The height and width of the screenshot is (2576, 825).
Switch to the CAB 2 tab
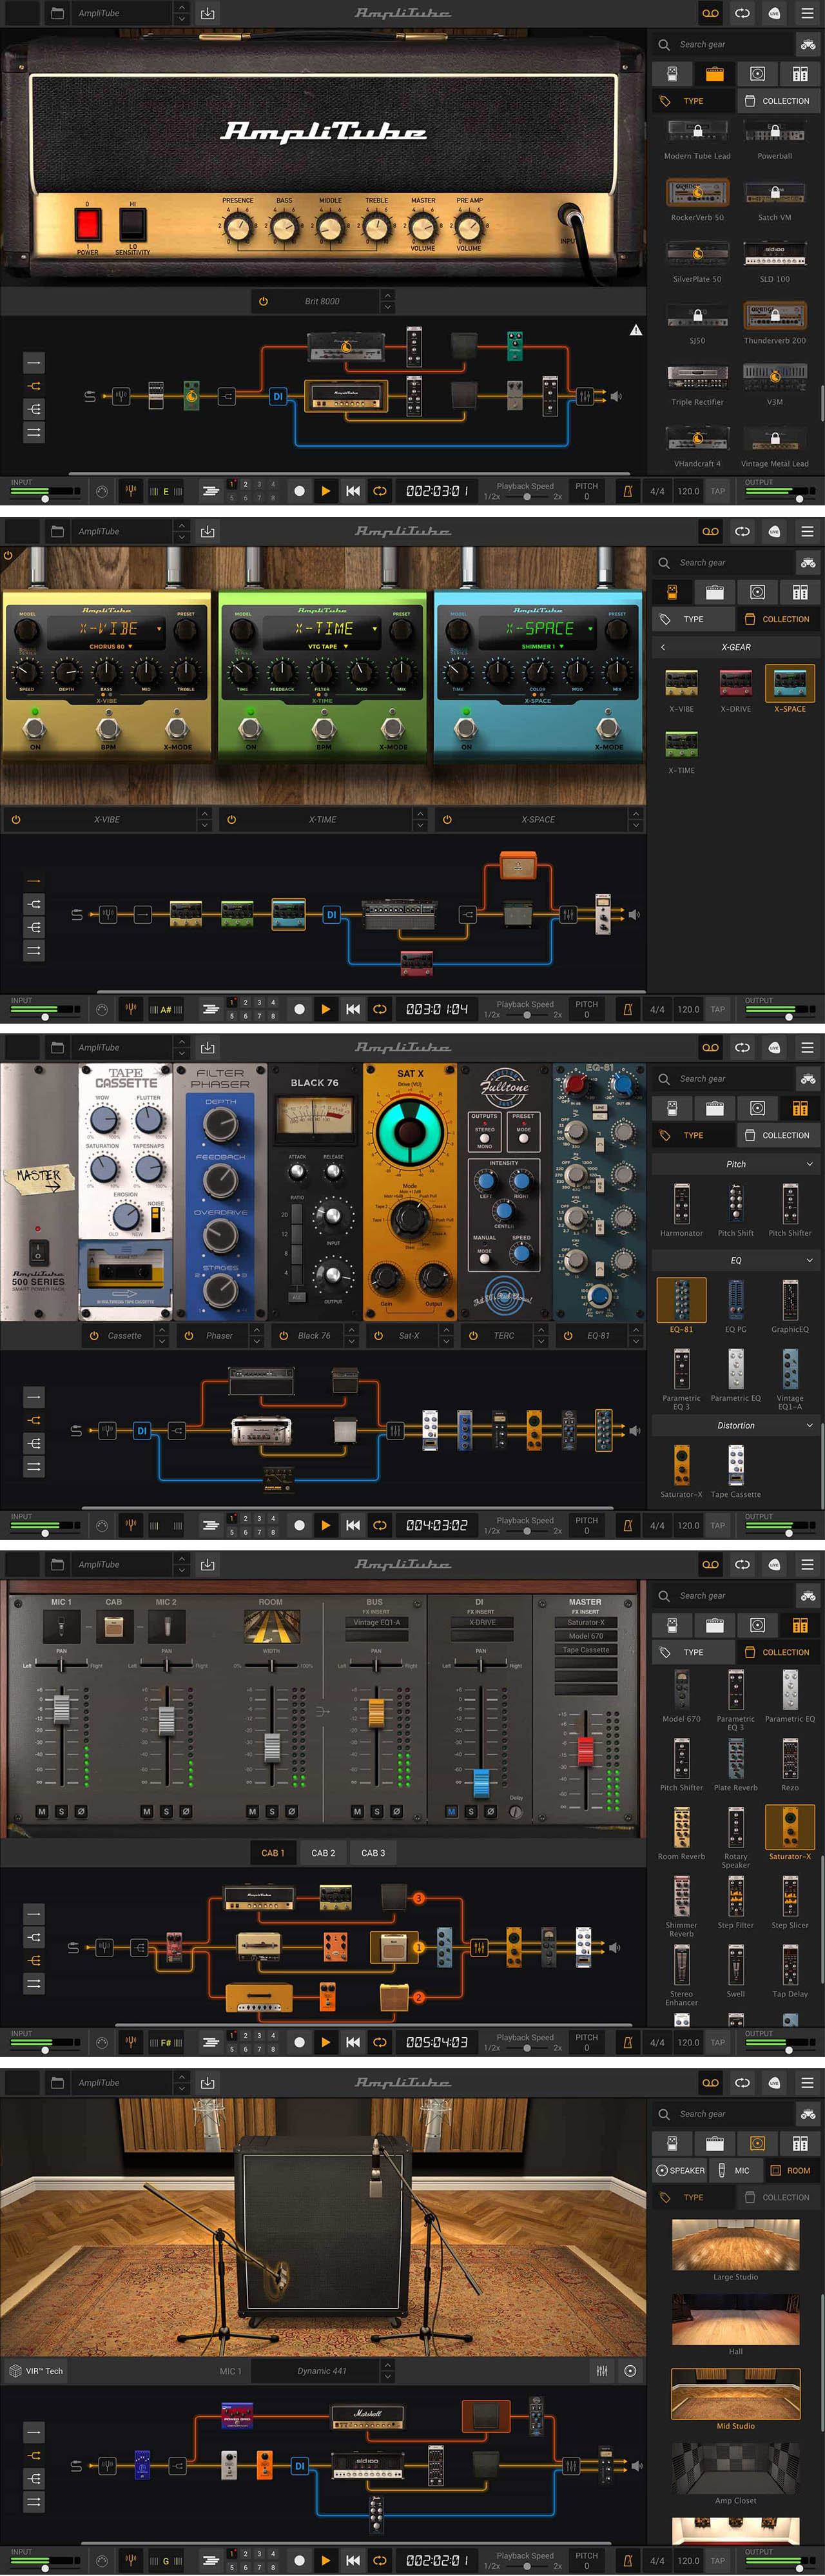coord(323,1853)
